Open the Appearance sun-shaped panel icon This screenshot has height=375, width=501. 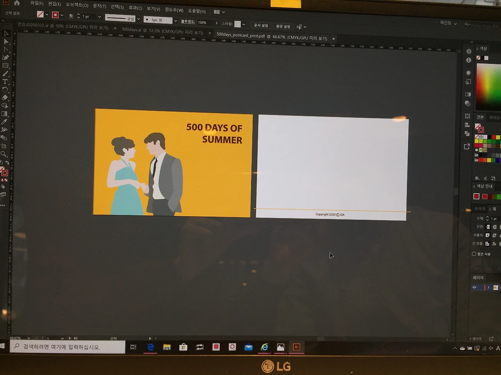(x=469, y=73)
